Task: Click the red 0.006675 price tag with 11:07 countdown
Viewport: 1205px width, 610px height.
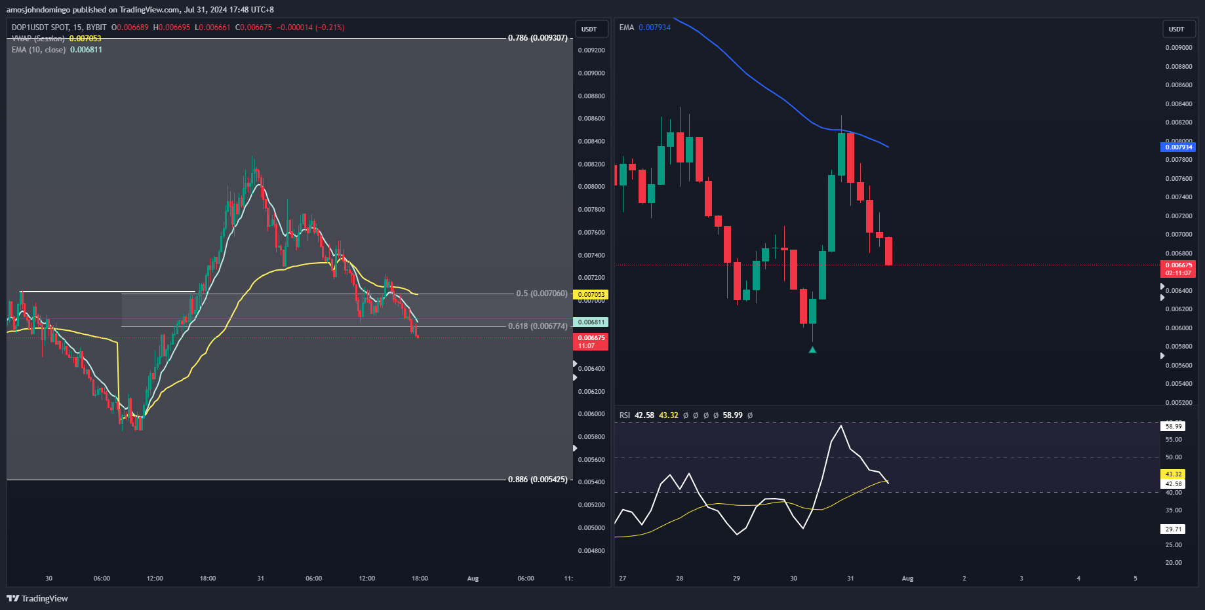Action: (591, 342)
